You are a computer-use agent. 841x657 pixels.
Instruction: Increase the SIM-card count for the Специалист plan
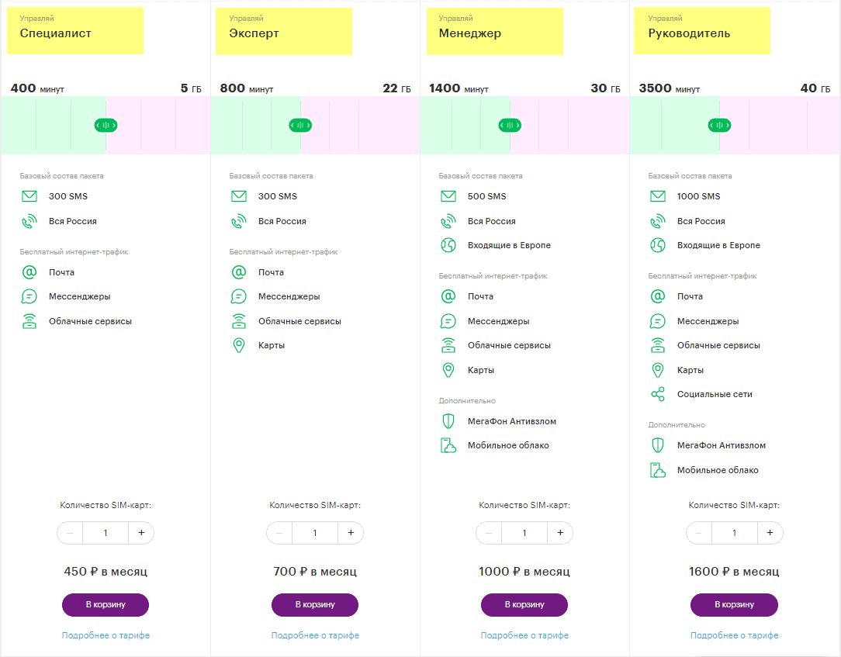[141, 533]
